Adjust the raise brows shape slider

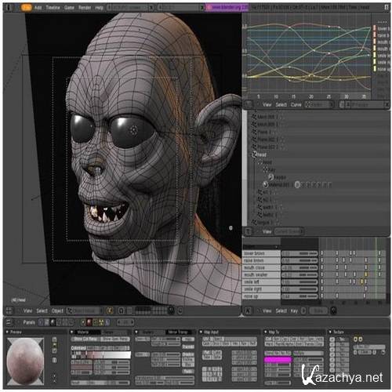(299, 260)
